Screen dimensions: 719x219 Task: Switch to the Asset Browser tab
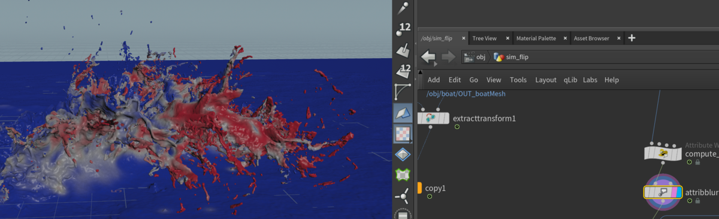(591, 38)
